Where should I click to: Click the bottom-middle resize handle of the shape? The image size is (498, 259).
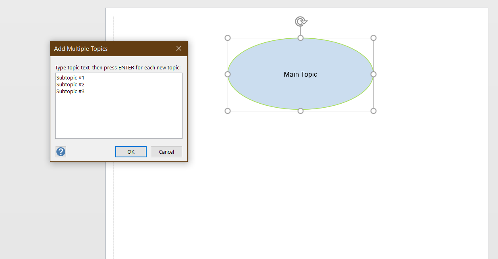click(301, 111)
